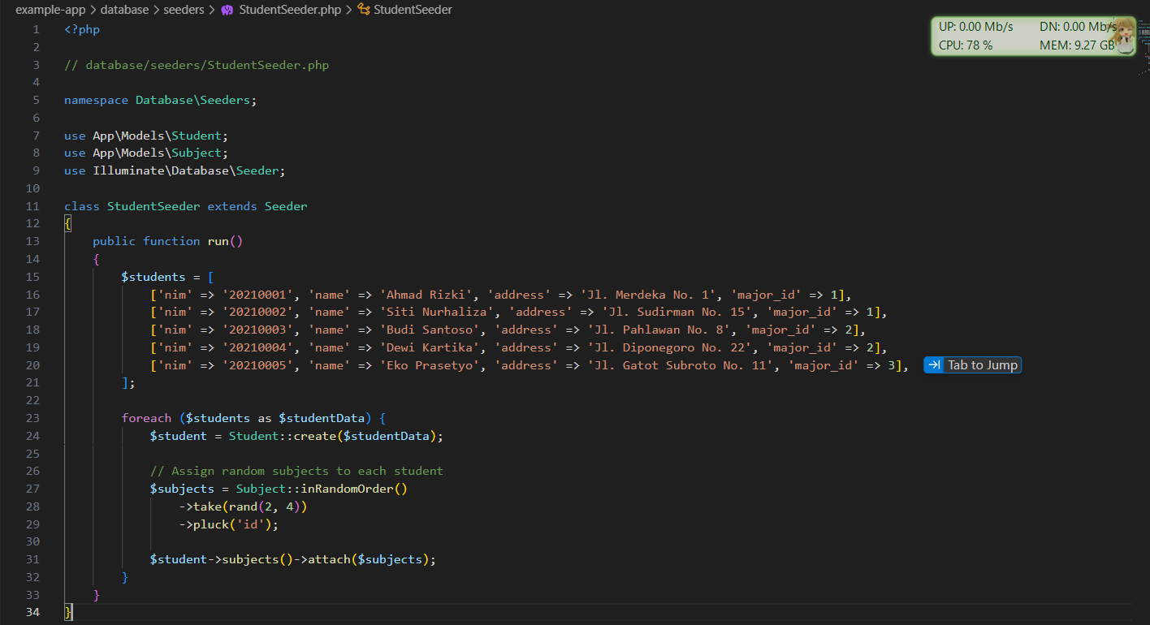Click line number 13 in the gutter
This screenshot has height=625, width=1150.
pos(32,241)
